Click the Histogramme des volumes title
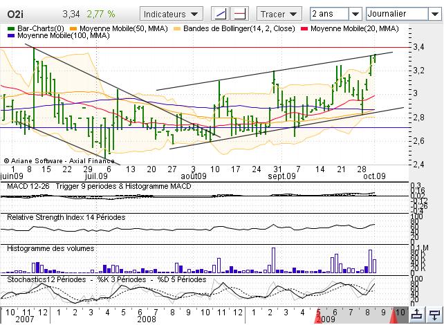The height and width of the screenshot is (325, 444). pos(50,248)
